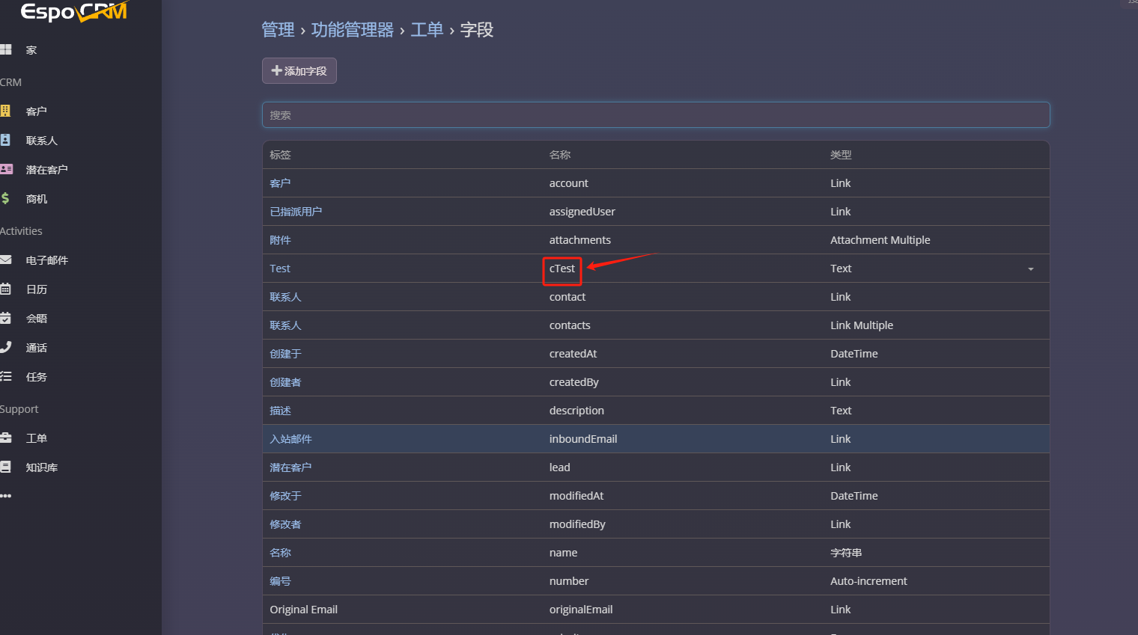
Task: Click the modifiedBy name cell
Action: pyautogui.click(x=577, y=524)
